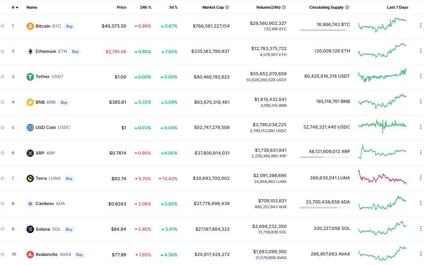
Task: Toggle the Avalanche watchlist star
Action: (x=2, y=254)
